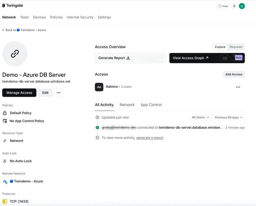Open the more options menu beside Edit
The image size is (256, 206).
[59, 92]
